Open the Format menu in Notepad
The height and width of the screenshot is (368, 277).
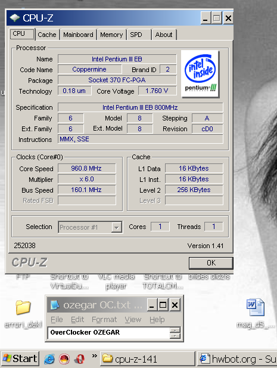(104, 320)
